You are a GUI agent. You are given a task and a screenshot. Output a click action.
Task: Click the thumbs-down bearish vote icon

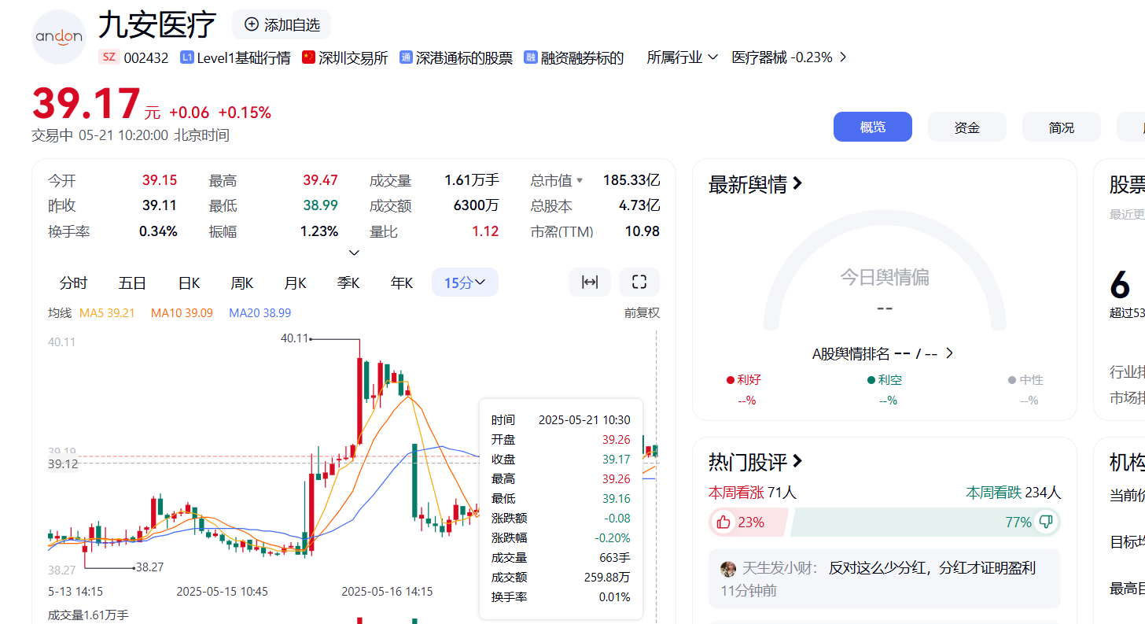1046,522
